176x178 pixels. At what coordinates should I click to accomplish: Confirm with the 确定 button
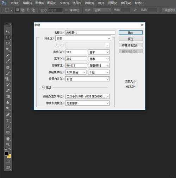pos(131,32)
